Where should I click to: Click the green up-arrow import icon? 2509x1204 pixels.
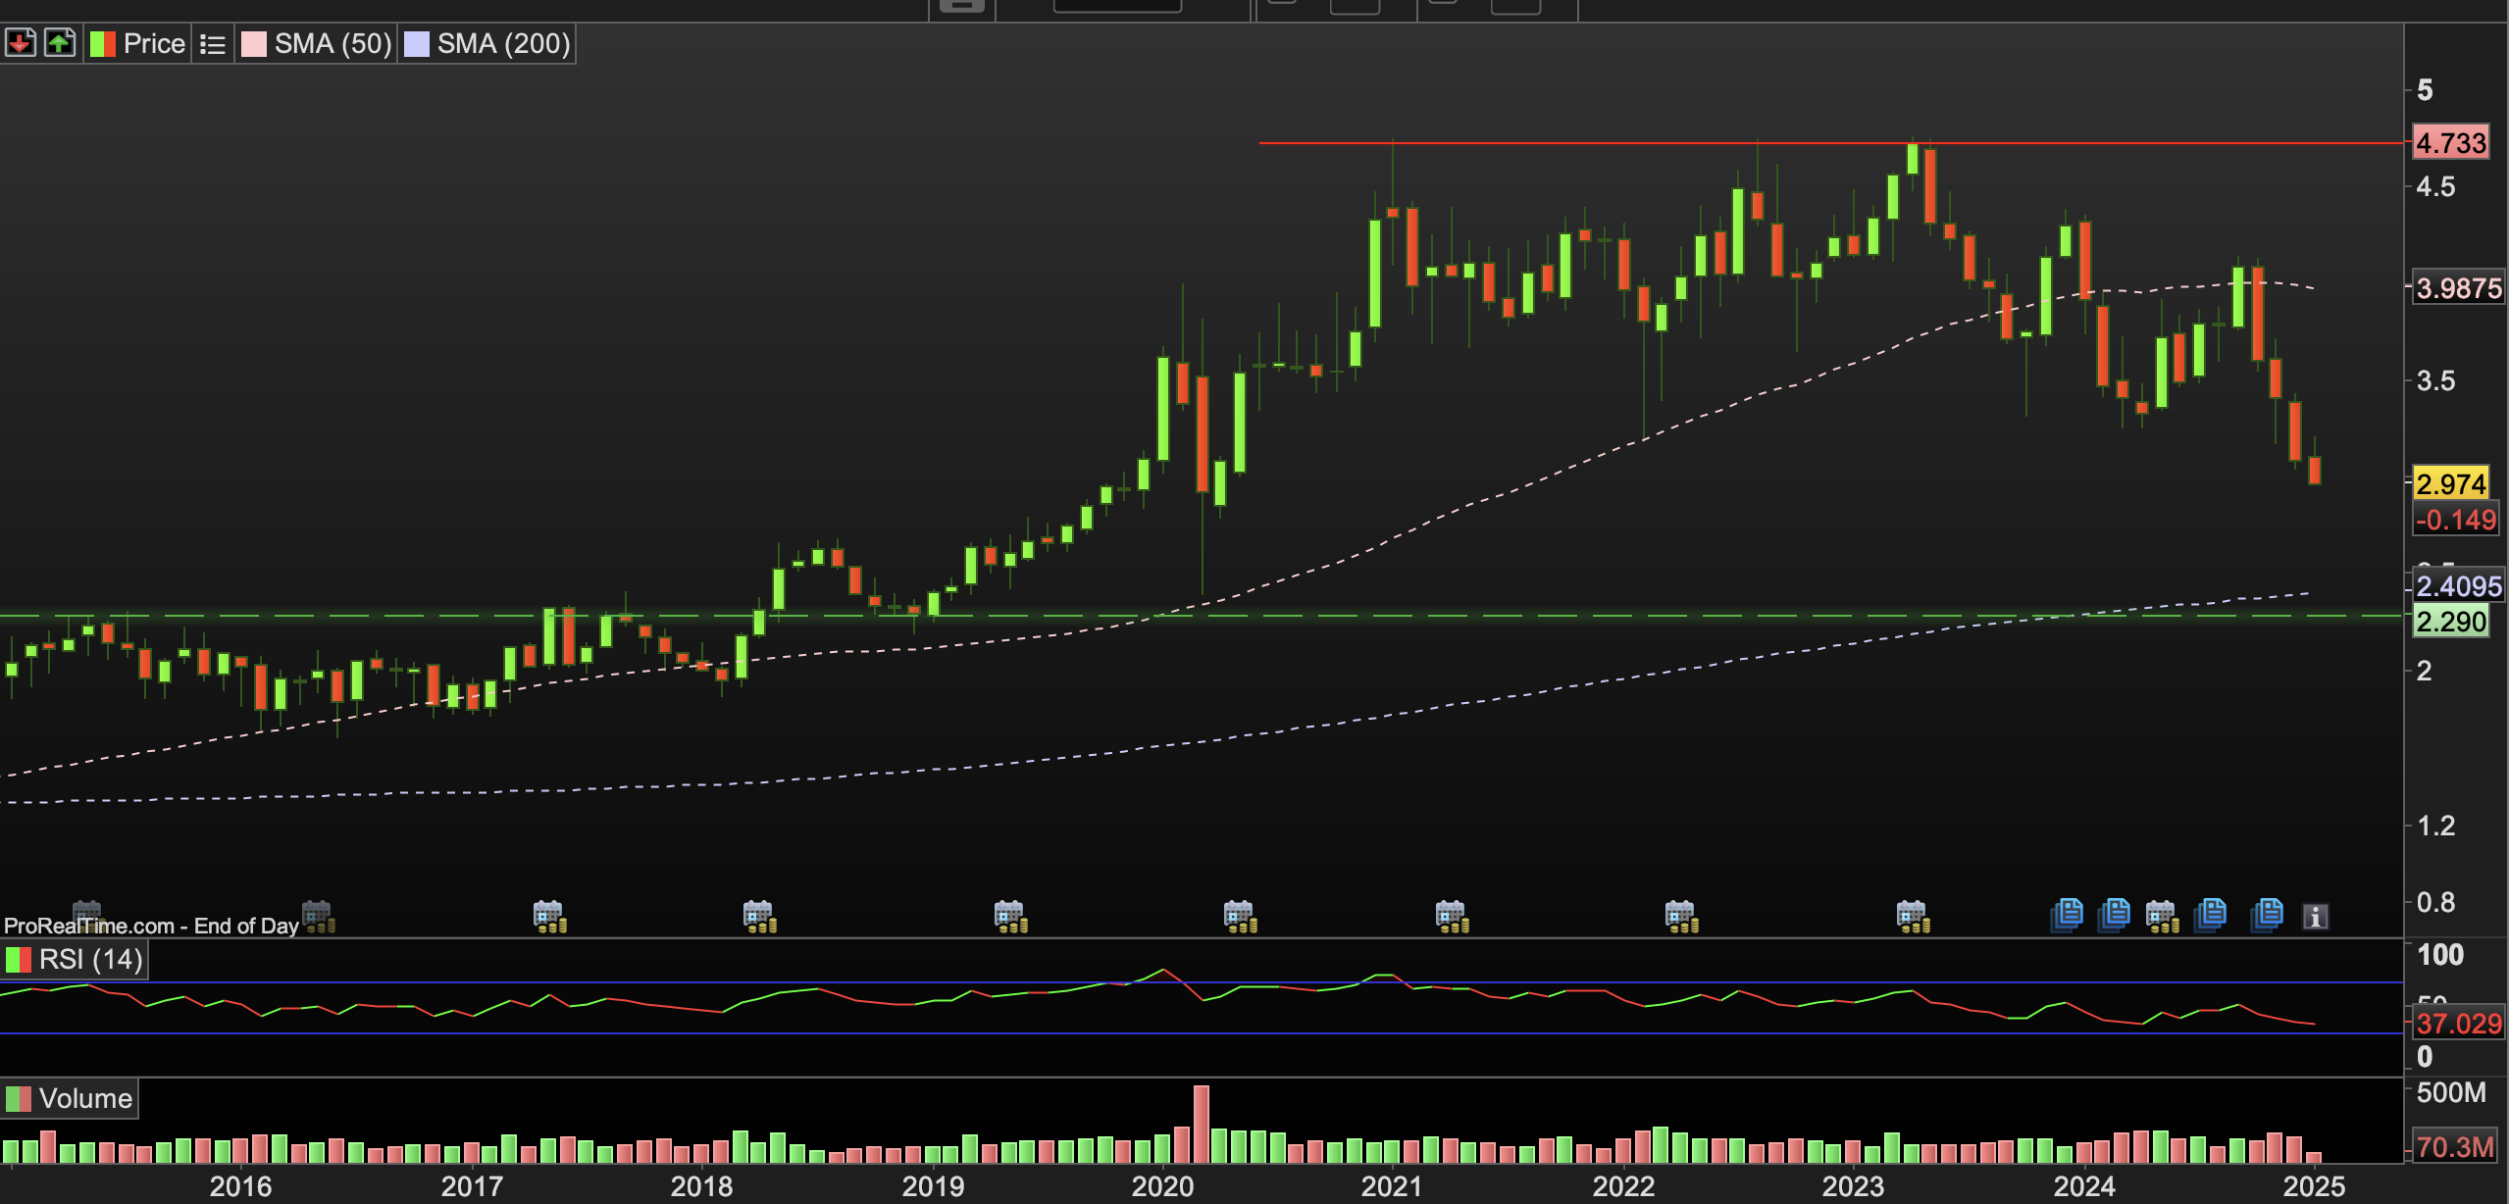click(60, 43)
